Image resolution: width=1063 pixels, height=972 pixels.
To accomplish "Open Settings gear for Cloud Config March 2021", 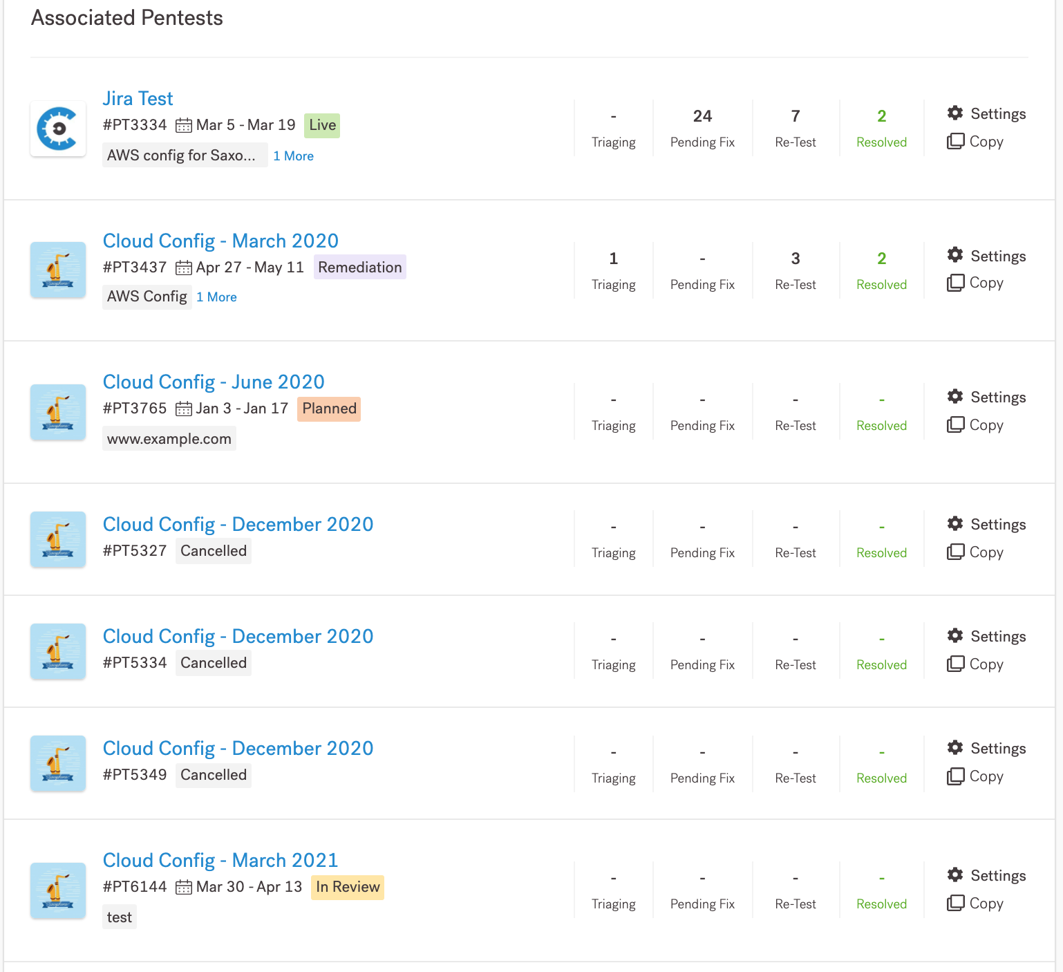I will pyautogui.click(x=955, y=875).
